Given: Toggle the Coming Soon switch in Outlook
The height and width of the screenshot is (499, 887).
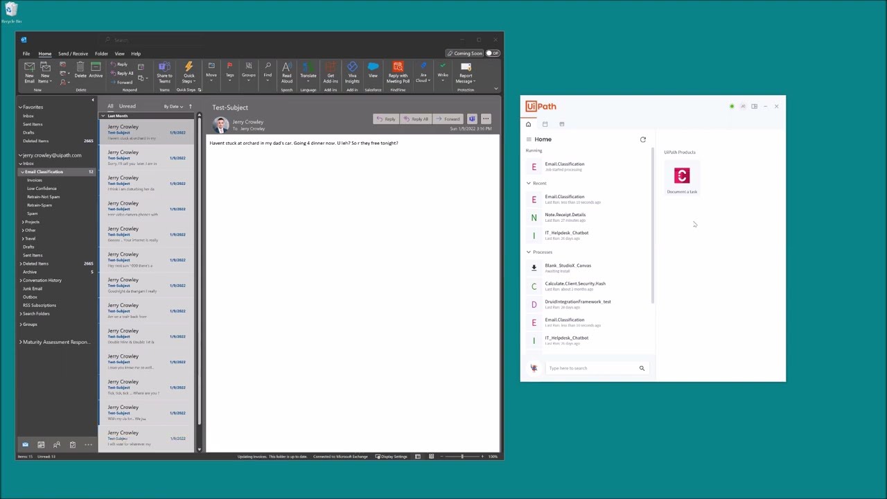Looking at the screenshot, I should click(x=493, y=53).
